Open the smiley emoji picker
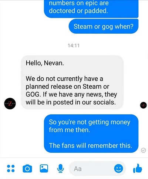The height and width of the screenshot is (179, 148). tap(118, 168)
